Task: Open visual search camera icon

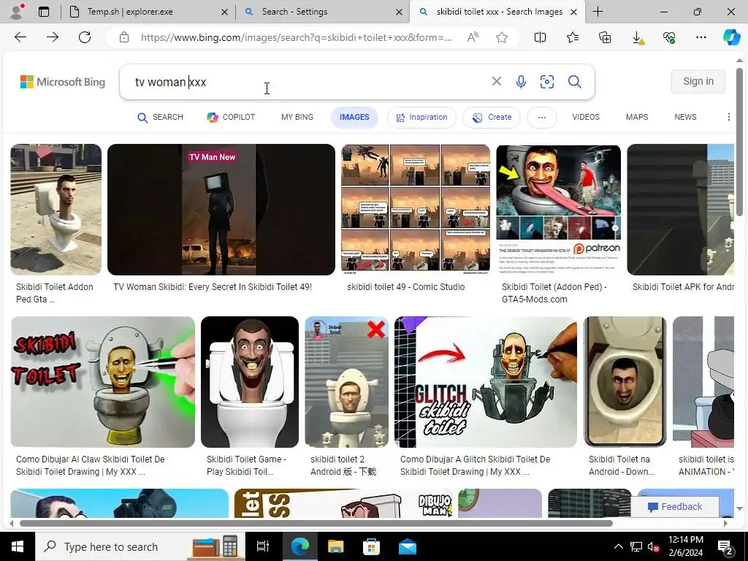Action: point(546,82)
